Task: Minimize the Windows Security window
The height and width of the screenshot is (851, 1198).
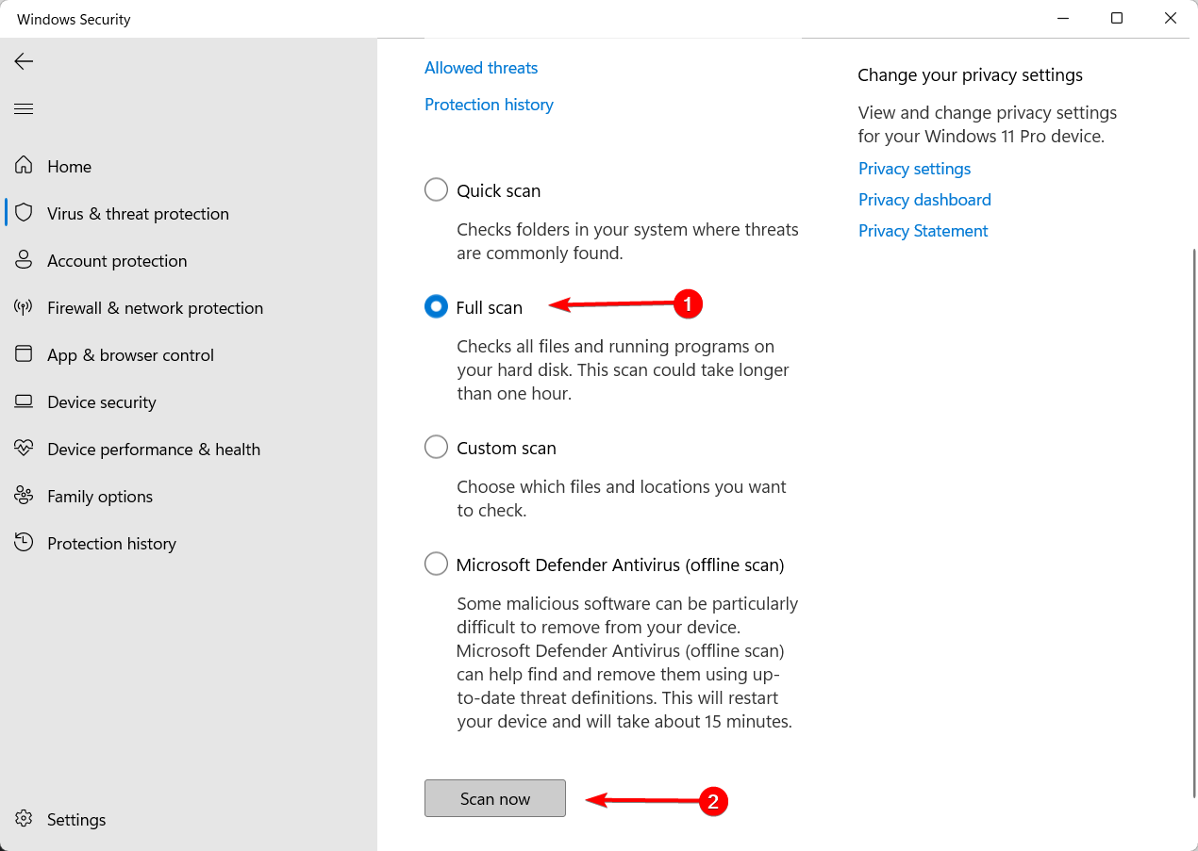Action: point(1063,19)
